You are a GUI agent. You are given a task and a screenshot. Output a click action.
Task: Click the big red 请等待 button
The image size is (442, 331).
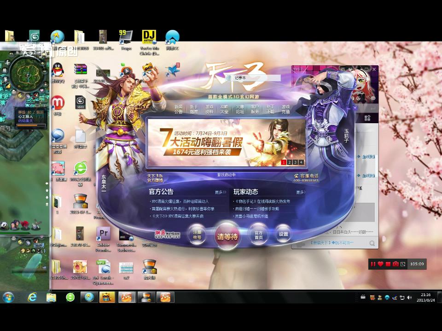coord(227,236)
